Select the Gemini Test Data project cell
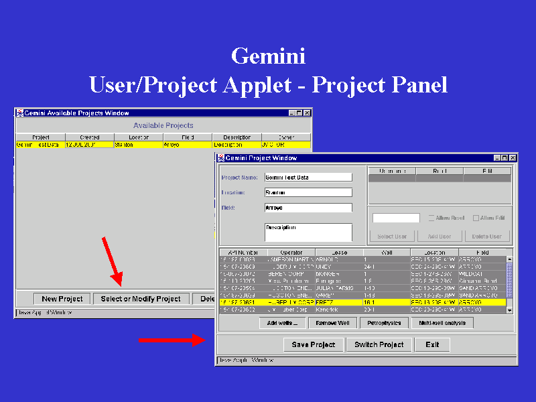This screenshot has height=402, width=536. click(41, 145)
